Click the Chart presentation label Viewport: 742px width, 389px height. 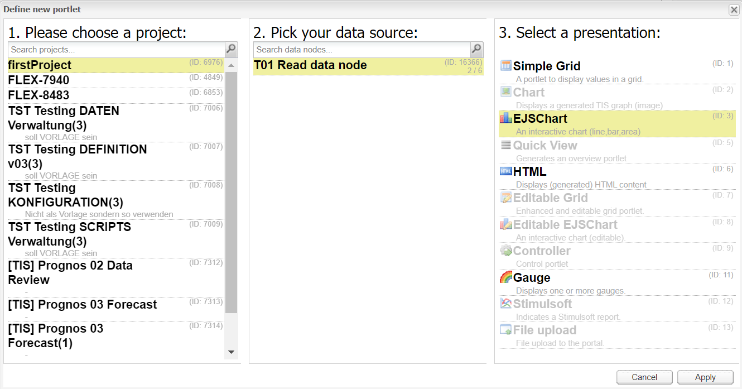click(x=529, y=92)
